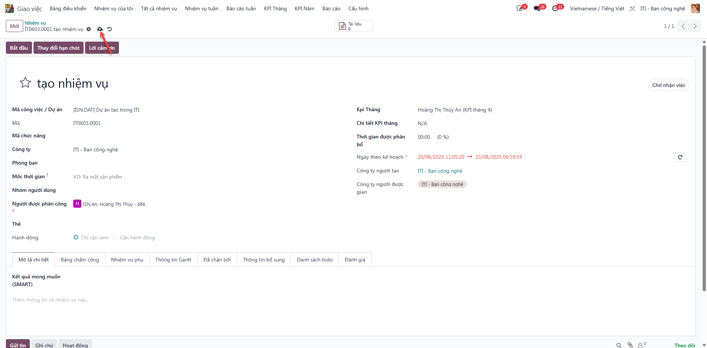Open the Bảng điều khiển menu
Image resolution: width=707 pixels, height=348 pixels.
(x=68, y=8)
